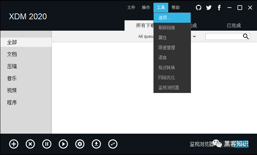The image size is (257, 155).
Task: Open the 文件 menu
Action: [x=131, y=8]
